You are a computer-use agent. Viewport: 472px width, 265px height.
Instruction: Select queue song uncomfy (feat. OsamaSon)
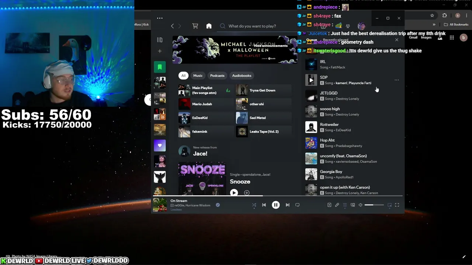point(353,159)
